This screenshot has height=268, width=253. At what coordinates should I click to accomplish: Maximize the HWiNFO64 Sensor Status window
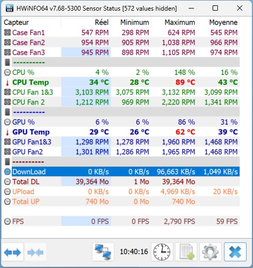coord(215,8)
